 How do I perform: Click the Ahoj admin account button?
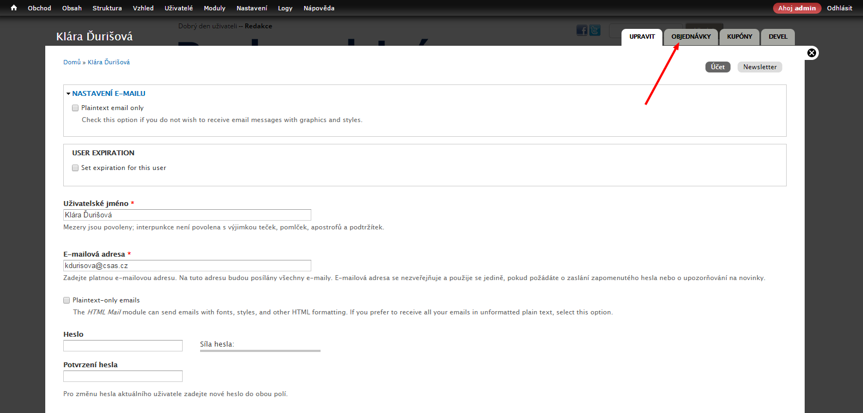tap(797, 8)
